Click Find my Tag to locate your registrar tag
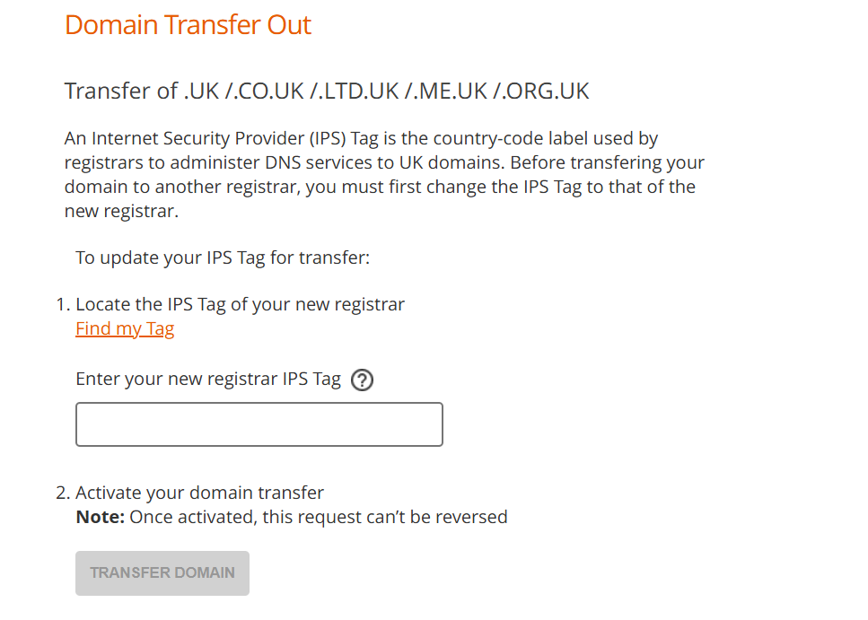The image size is (868, 620). coord(125,328)
